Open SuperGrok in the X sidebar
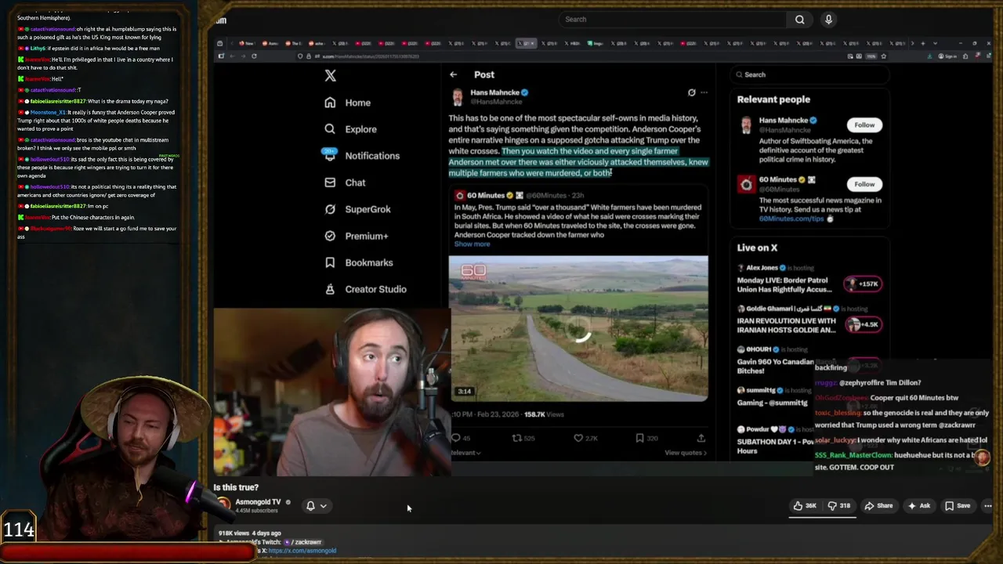This screenshot has height=564, width=1003. (368, 209)
